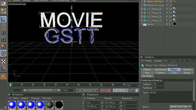Switch to the Общие tab
Viewport: 196px width, 110px height.
[147, 69]
